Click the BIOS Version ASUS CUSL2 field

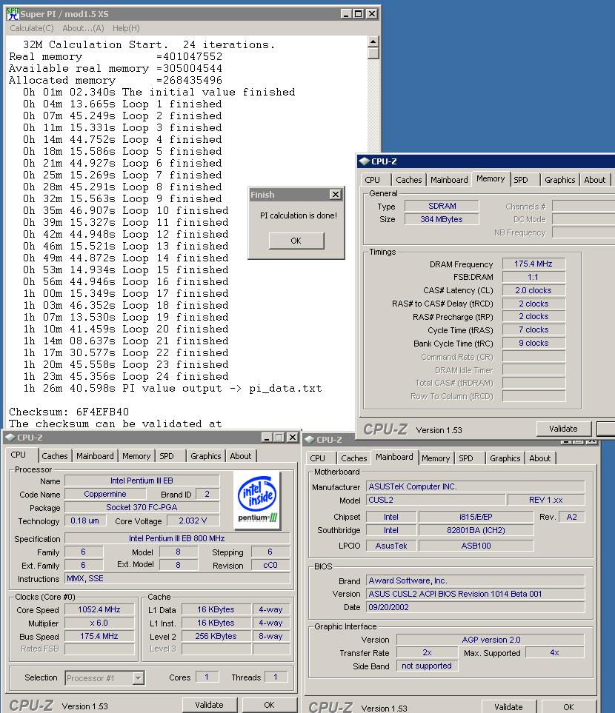(x=475, y=594)
